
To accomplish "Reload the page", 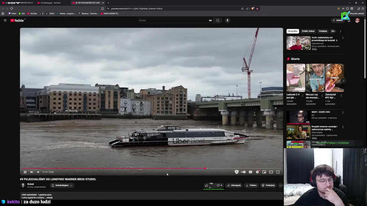I will (x=11, y=9).
